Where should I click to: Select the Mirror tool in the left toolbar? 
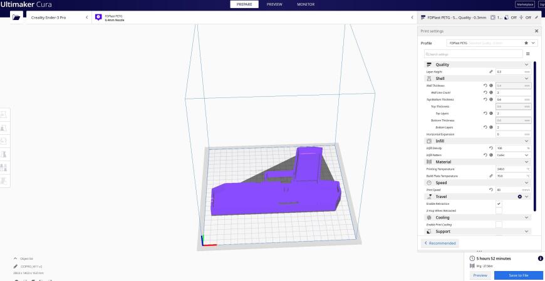point(4,154)
